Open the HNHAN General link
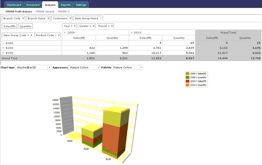Screen dimensions: 262x165 click(x=45, y=12)
